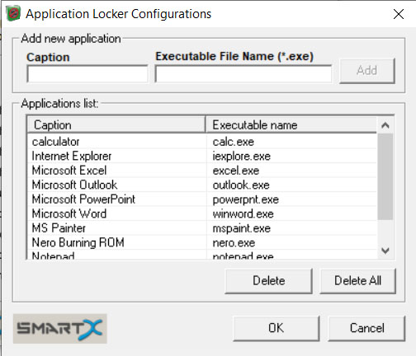Click excel.exe in the executable column
This screenshot has height=356, width=416.
point(236,171)
